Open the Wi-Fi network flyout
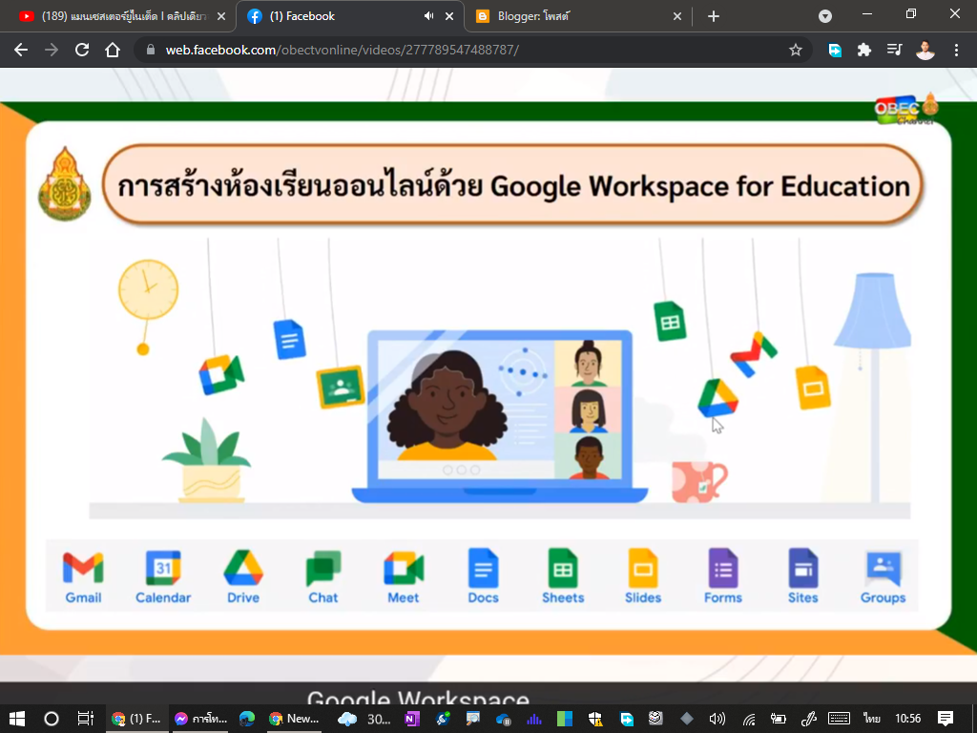Image resolution: width=977 pixels, height=733 pixels. [748, 719]
